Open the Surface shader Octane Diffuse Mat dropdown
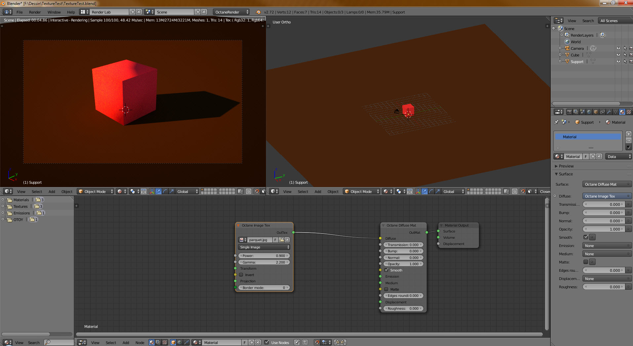This screenshot has width=633, height=346. coord(607,184)
